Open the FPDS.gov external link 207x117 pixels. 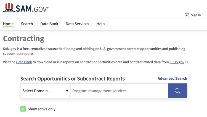click(x=177, y=62)
